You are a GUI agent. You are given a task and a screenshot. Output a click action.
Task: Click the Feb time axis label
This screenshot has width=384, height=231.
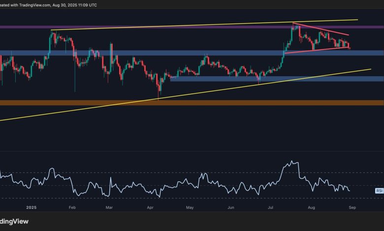click(72, 207)
